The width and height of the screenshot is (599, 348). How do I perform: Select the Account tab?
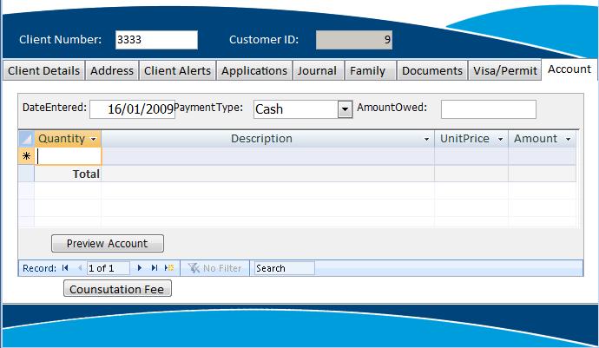[569, 69]
